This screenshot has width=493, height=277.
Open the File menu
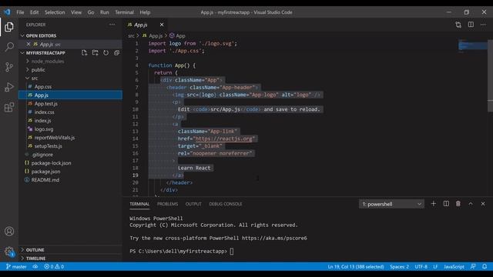(20, 12)
